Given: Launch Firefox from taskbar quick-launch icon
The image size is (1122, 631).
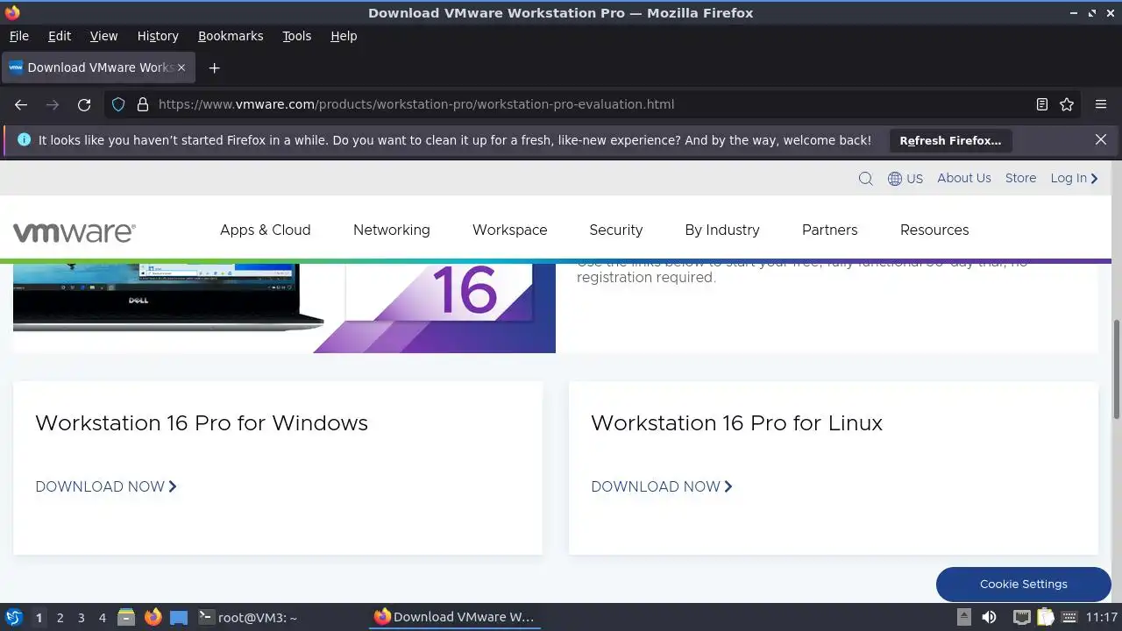Looking at the screenshot, I should pos(153,617).
